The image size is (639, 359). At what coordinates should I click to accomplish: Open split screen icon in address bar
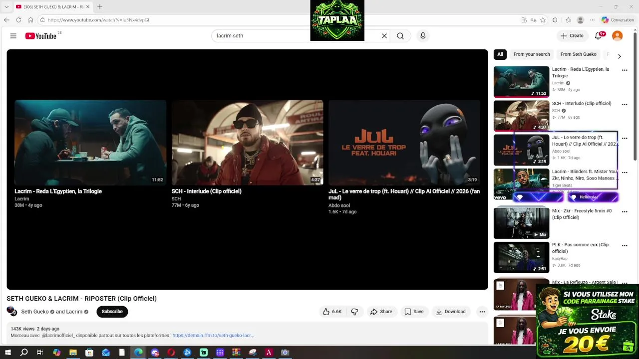pyautogui.click(x=524, y=20)
